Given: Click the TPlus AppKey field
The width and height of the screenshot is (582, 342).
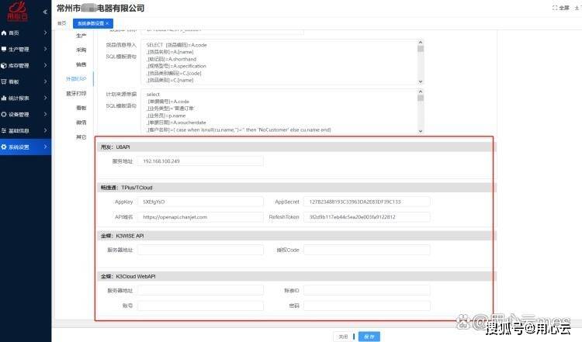Looking at the screenshot, I should pyautogui.click(x=200, y=202).
